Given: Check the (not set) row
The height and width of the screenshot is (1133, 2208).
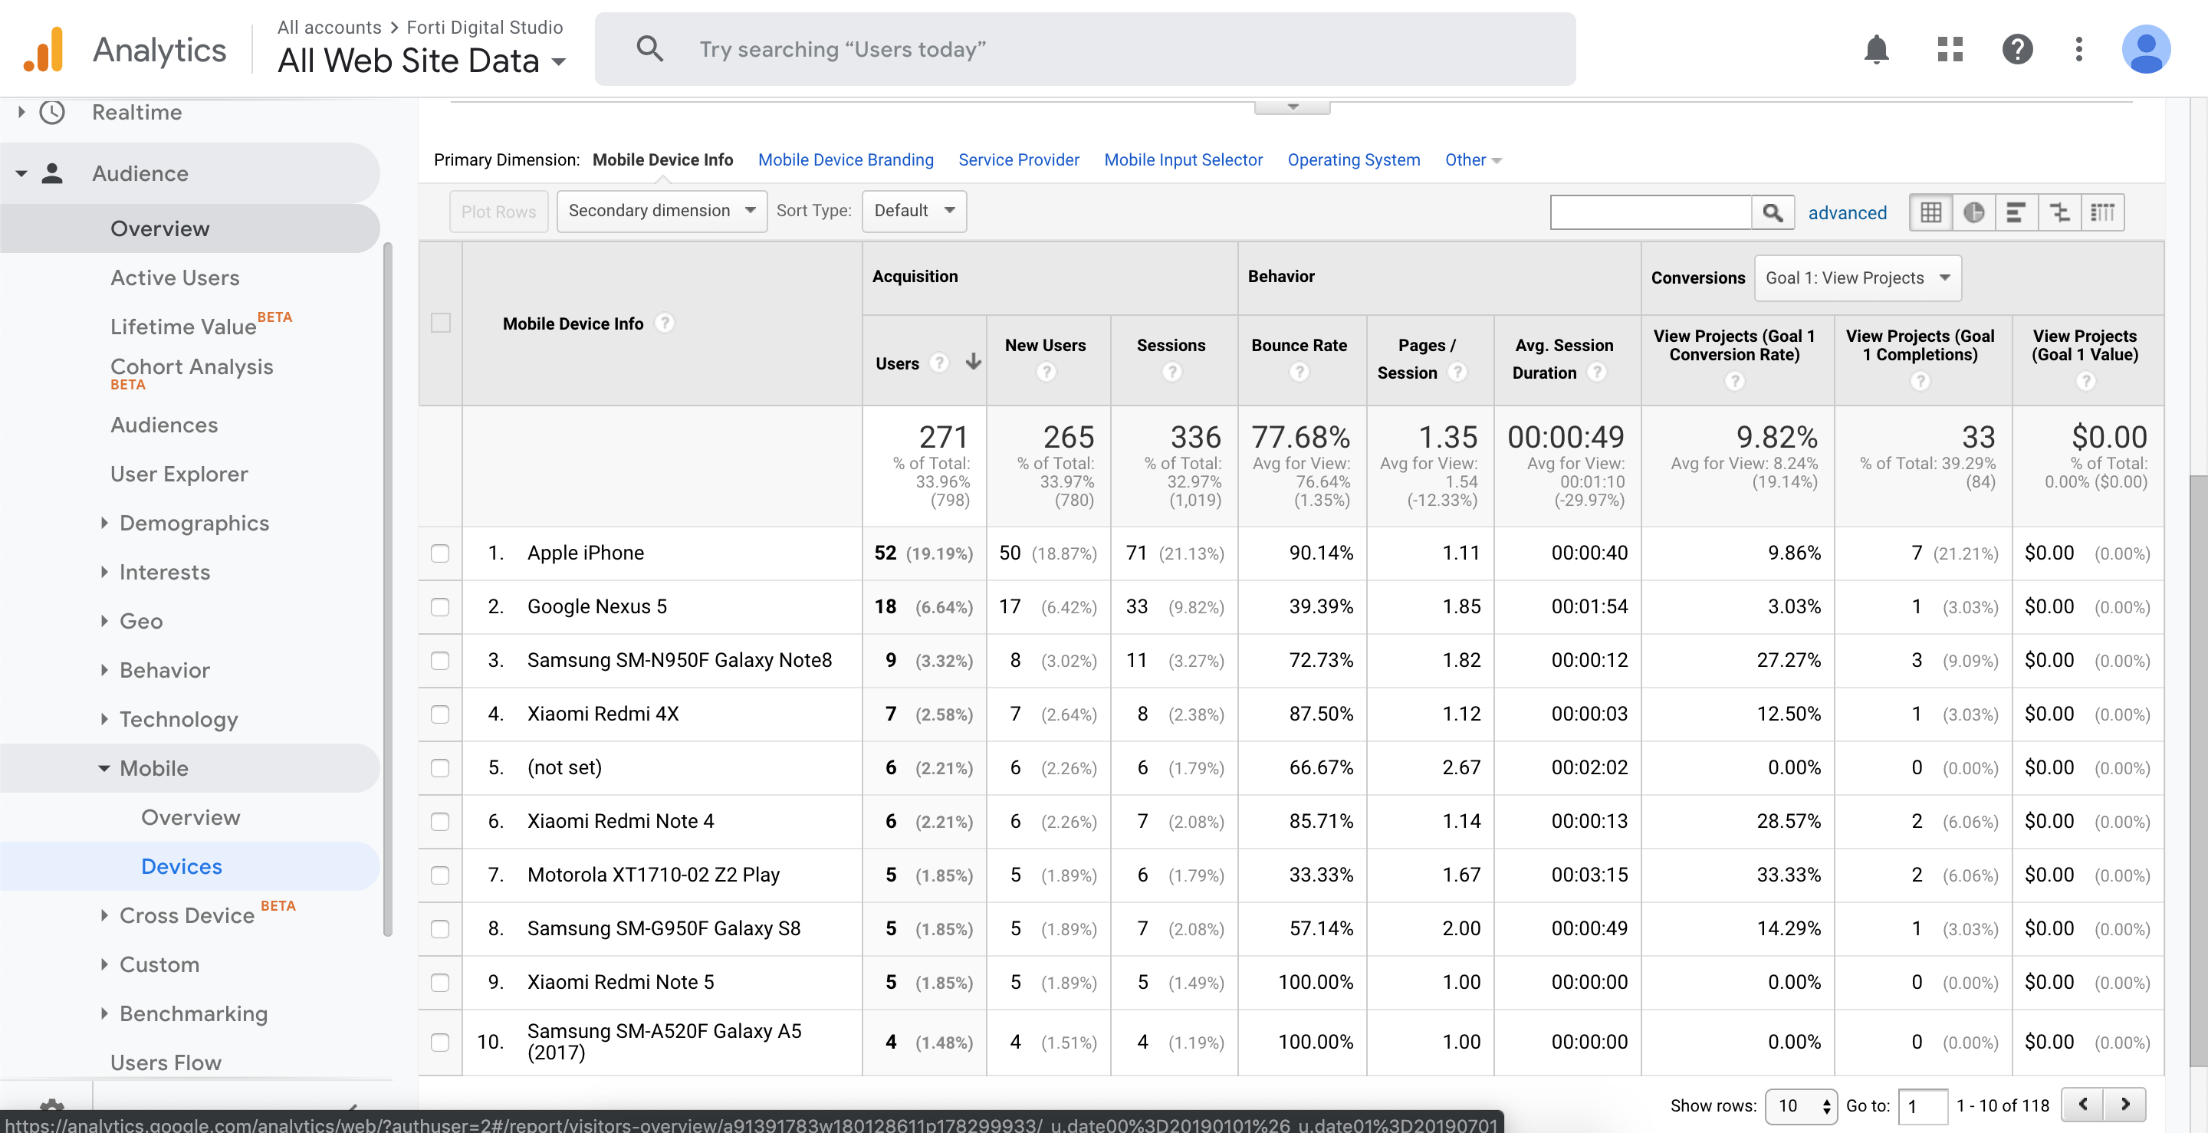Looking at the screenshot, I should point(441,768).
